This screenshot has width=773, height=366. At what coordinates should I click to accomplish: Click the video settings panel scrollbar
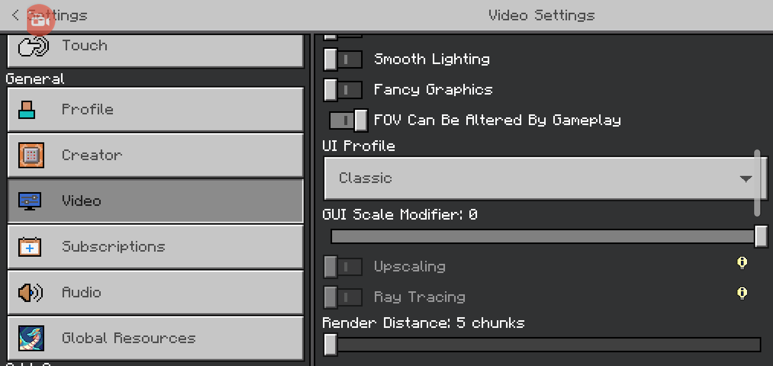click(757, 183)
